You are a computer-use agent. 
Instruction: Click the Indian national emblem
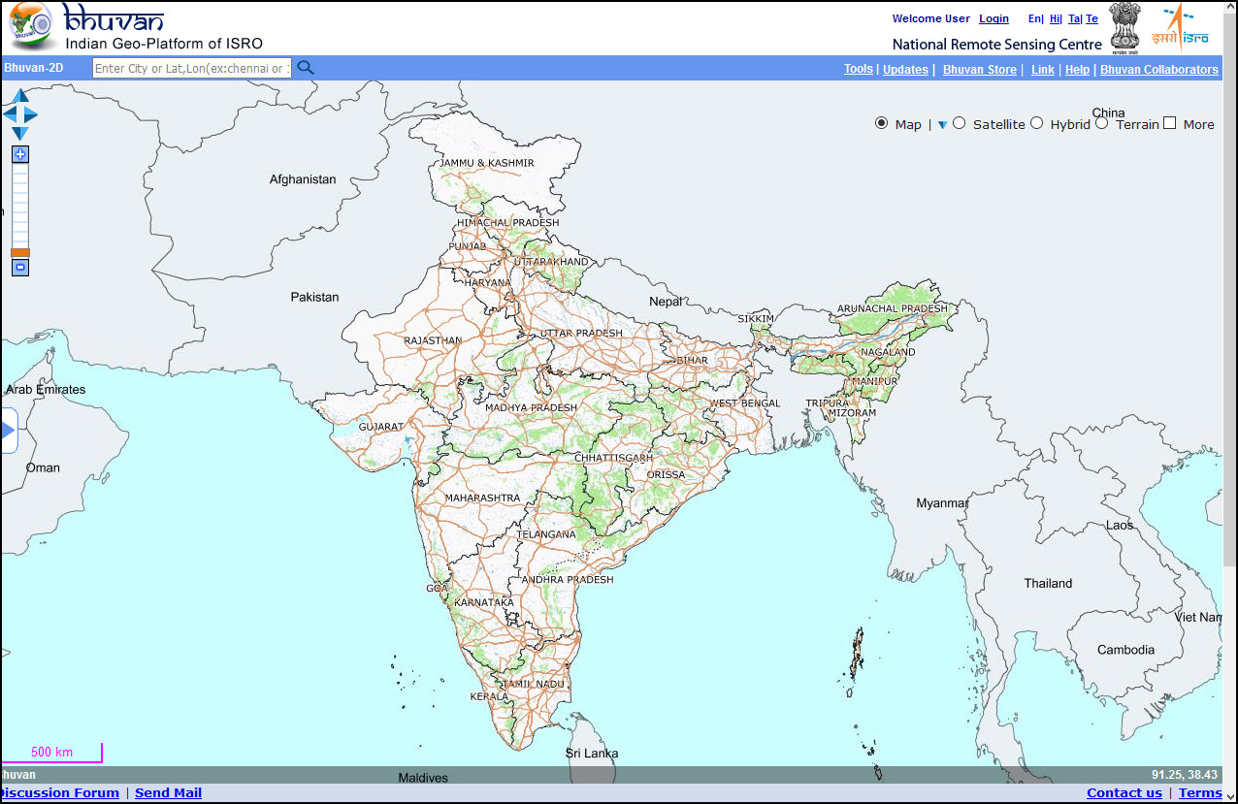[1126, 26]
